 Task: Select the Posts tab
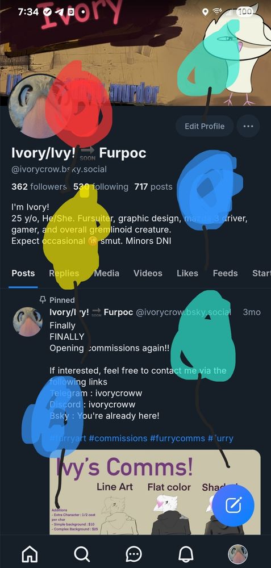coord(23,273)
